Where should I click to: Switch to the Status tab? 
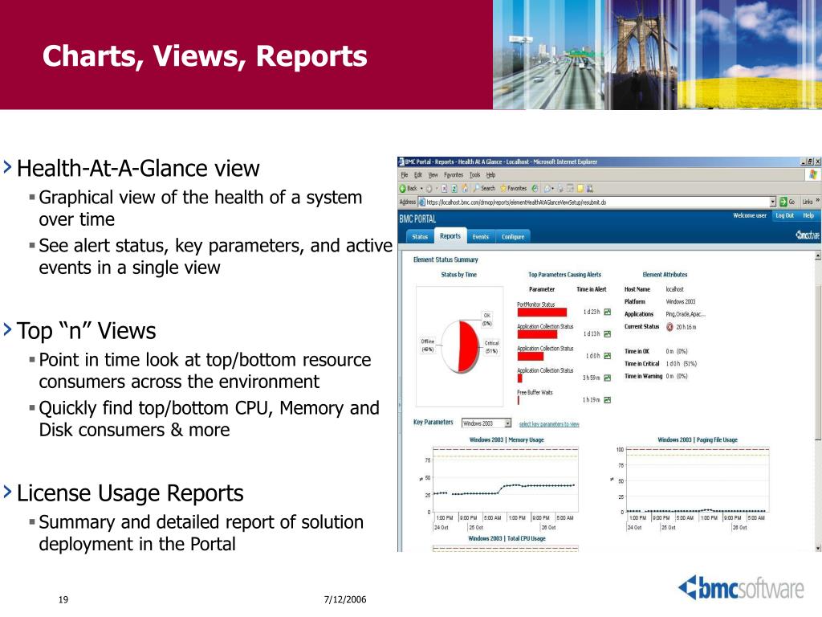tap(420, 237)
